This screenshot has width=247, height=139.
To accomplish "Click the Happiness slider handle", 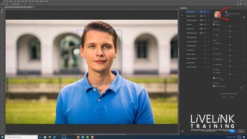I will coord(230,26).
